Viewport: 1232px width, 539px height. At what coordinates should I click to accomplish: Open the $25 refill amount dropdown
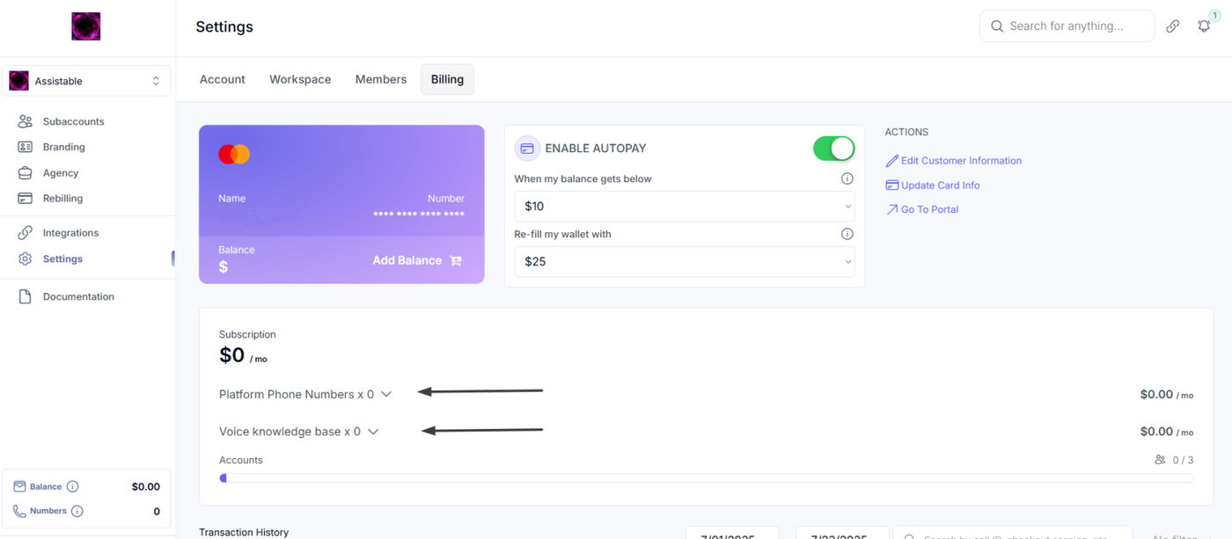point(685,261)
